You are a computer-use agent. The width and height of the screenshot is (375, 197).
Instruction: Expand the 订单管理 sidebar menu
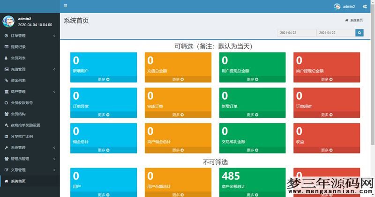click(30, 36)
